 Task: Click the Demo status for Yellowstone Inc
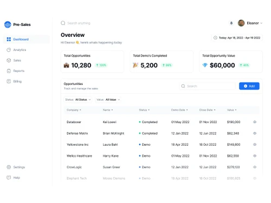click(x=145, y=145)
